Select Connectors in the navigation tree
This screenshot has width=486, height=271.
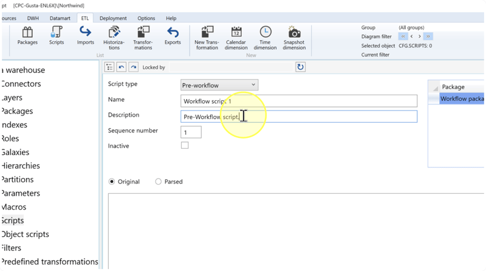[21, 84]
